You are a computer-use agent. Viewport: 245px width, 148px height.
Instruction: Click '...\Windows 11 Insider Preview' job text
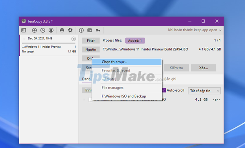coord(41,47)
